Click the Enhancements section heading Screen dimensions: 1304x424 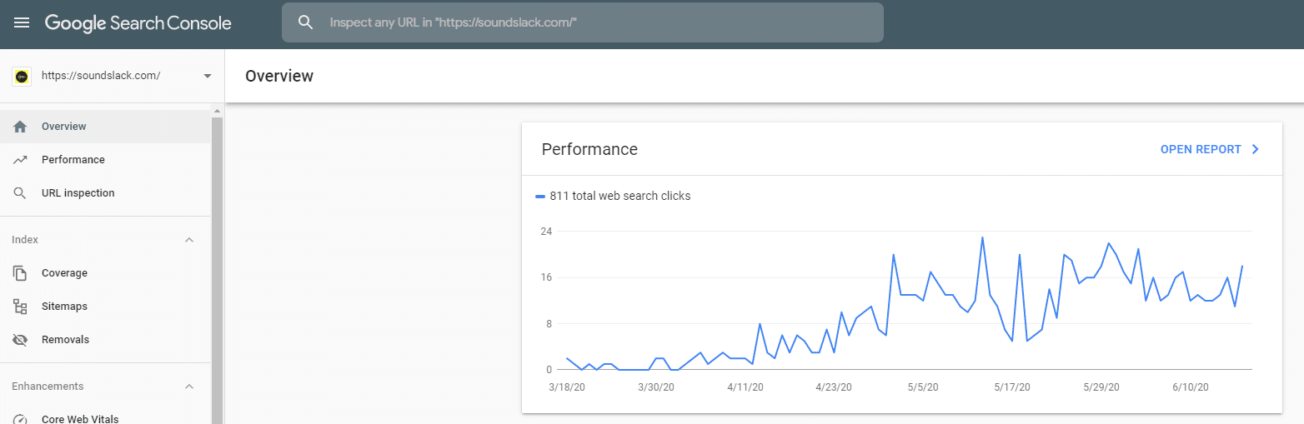(48, 387)
